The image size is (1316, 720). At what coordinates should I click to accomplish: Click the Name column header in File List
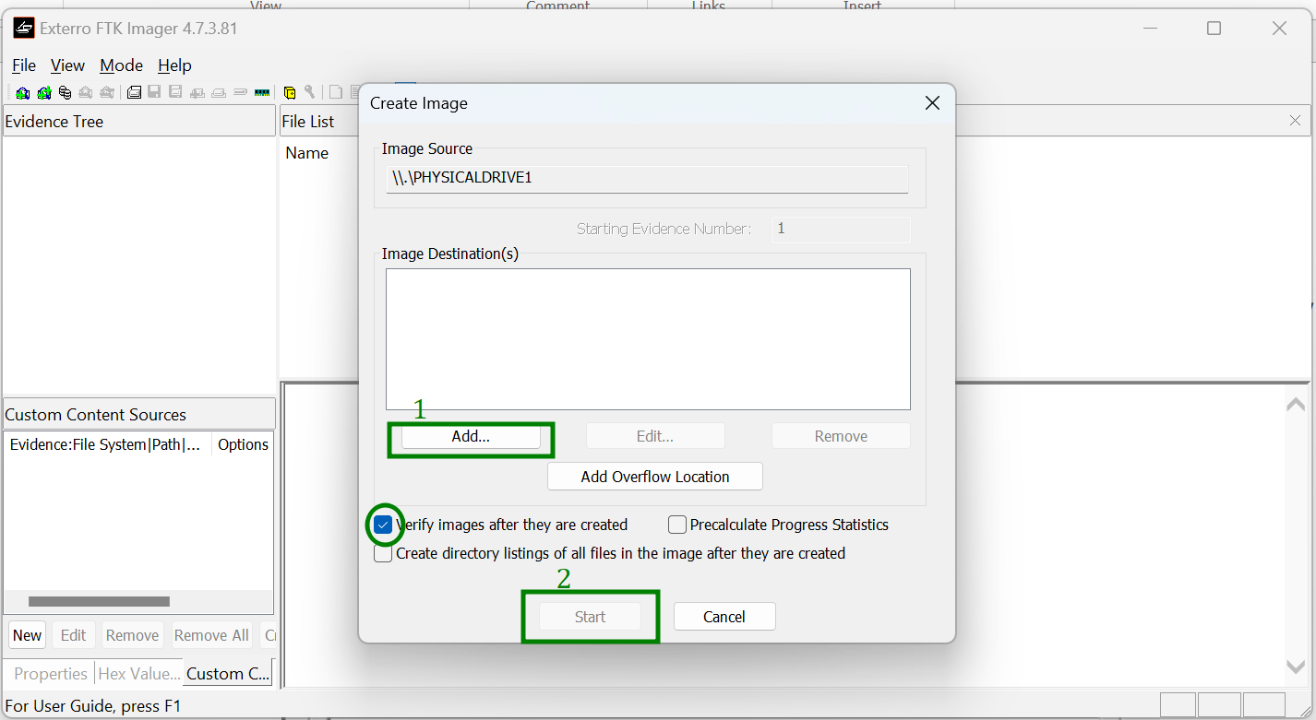307,153
